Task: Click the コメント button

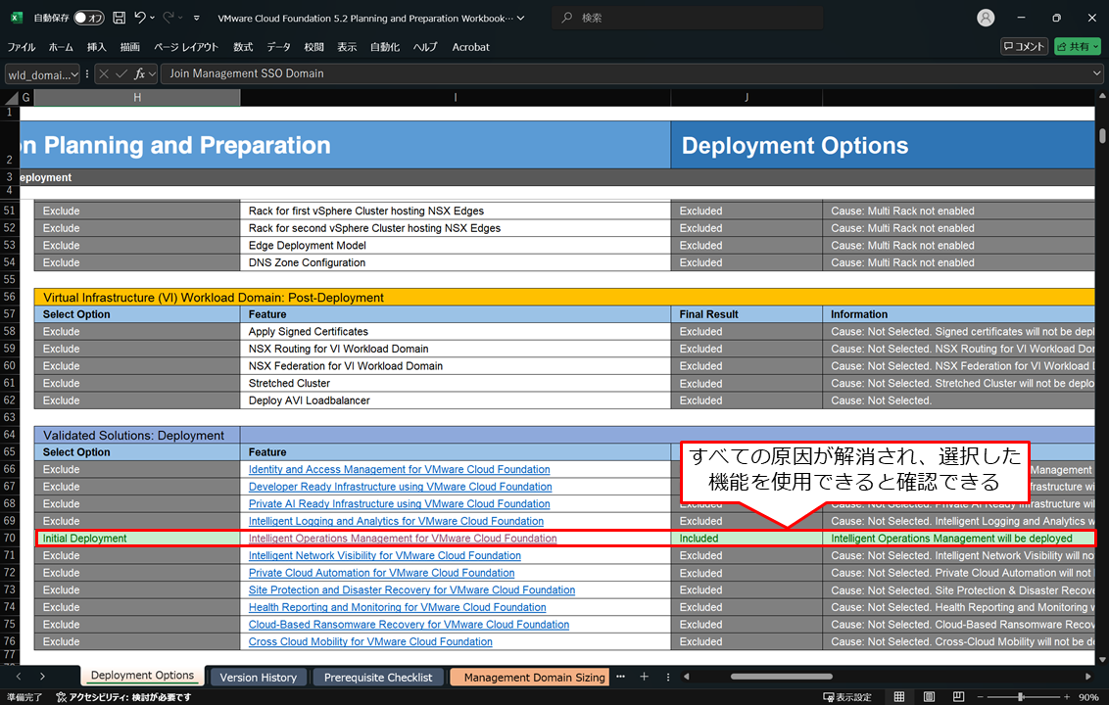Action: [x=1024, y=47]
